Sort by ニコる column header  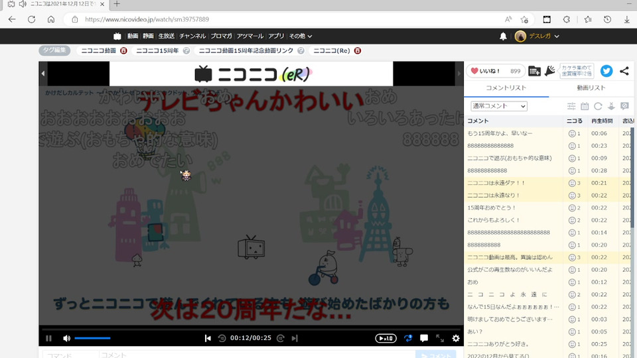point(575,121)
